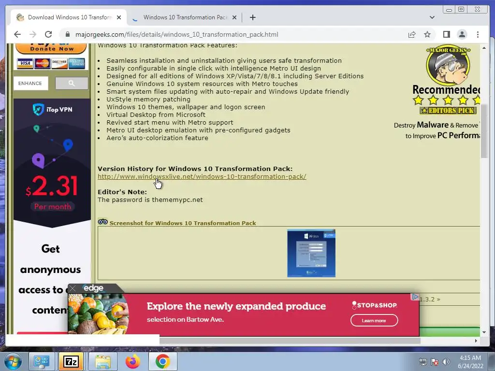
Task: Click the horizontal scrollbar thumb
Action: 290,341
